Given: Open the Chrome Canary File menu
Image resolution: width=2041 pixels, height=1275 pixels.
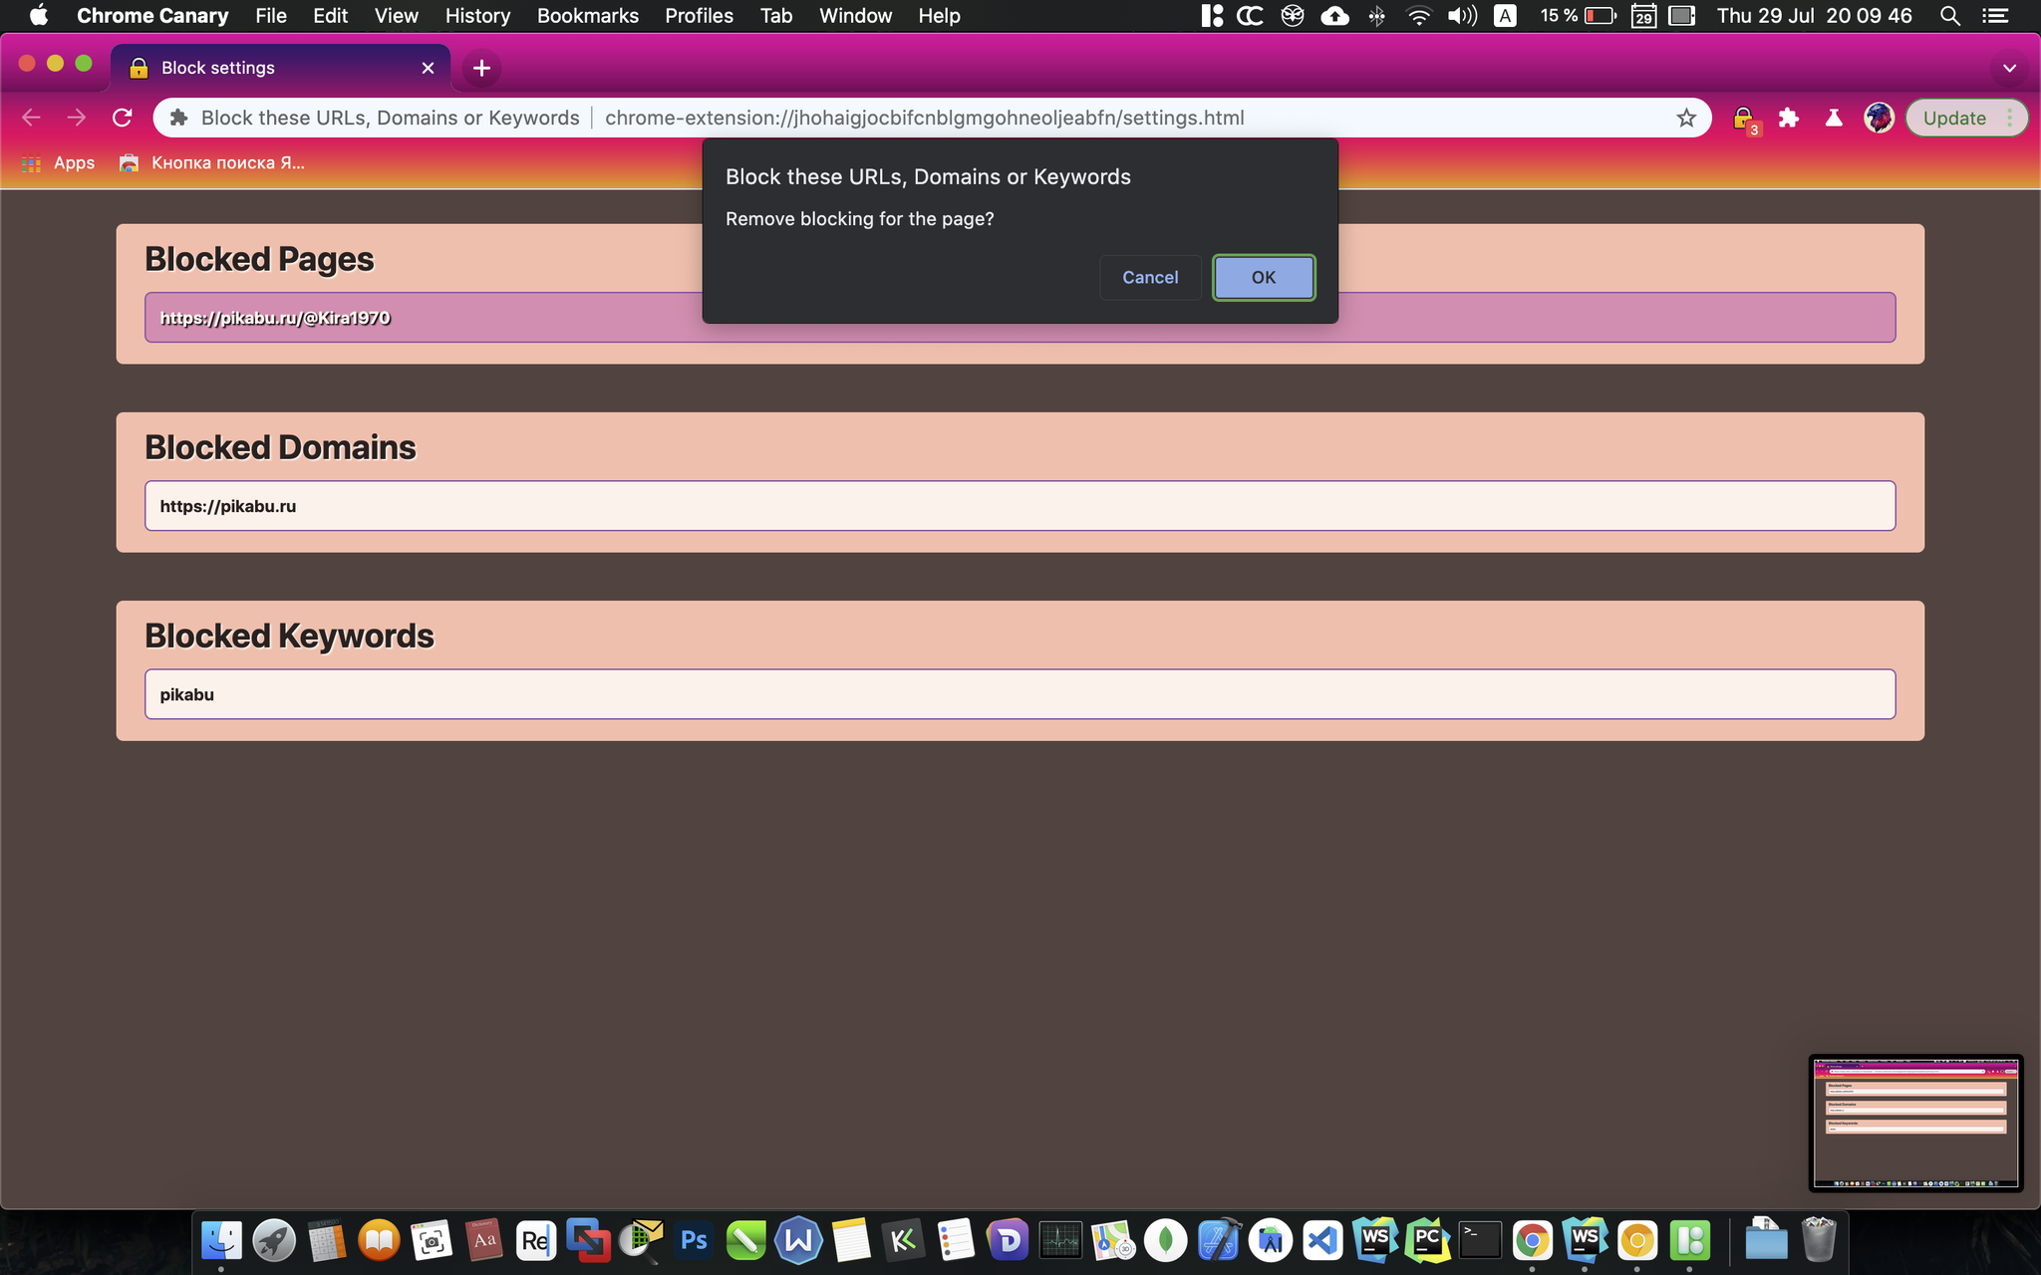Looking at the screenshot, I should [x=269, y=16].
